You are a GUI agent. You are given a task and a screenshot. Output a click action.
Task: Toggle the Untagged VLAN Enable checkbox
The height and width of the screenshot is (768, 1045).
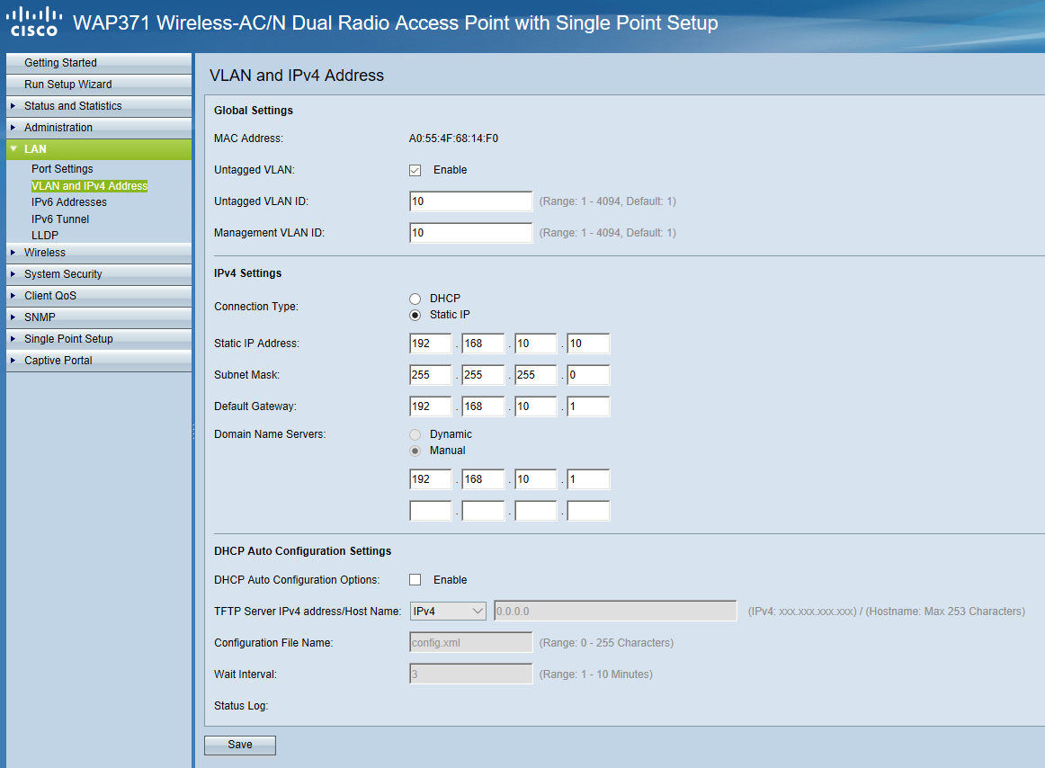[x=415, y=170]
